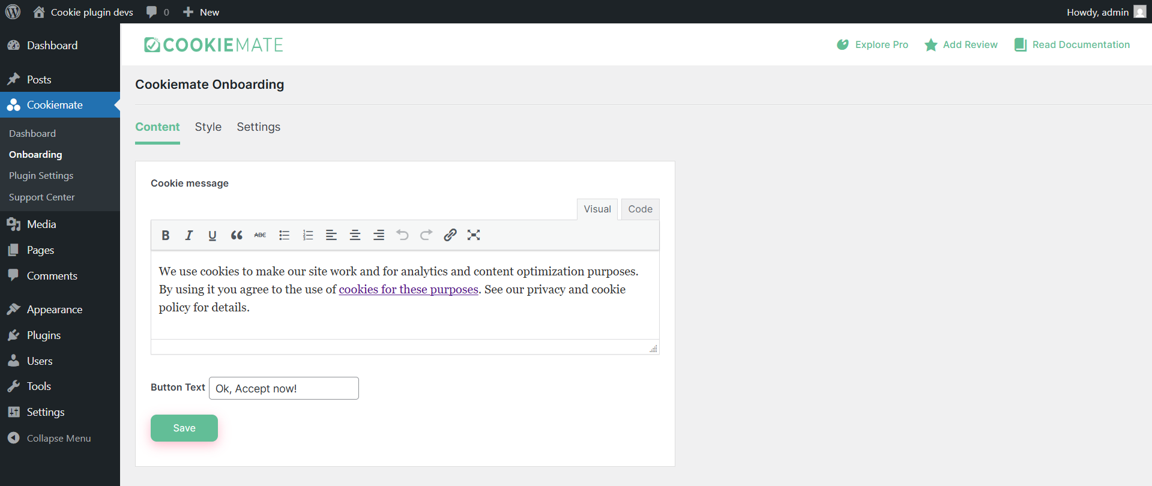Select Cookiemate in the admin sidebar
Viewport: 1152px width, 486px height.
60,105
